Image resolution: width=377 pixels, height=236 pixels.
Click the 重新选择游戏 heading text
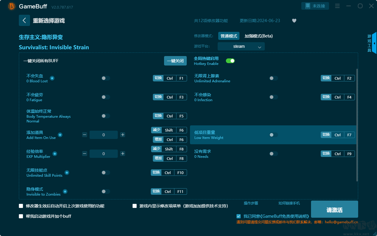click(49, 21)
